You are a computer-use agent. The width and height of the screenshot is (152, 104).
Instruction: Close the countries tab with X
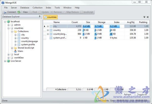coord(148,17)
